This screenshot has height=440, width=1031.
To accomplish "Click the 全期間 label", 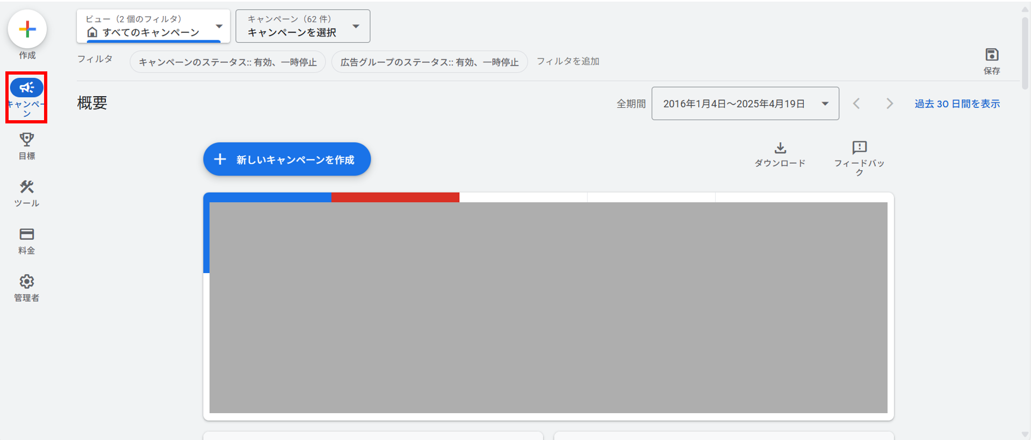I will (631, 104).
